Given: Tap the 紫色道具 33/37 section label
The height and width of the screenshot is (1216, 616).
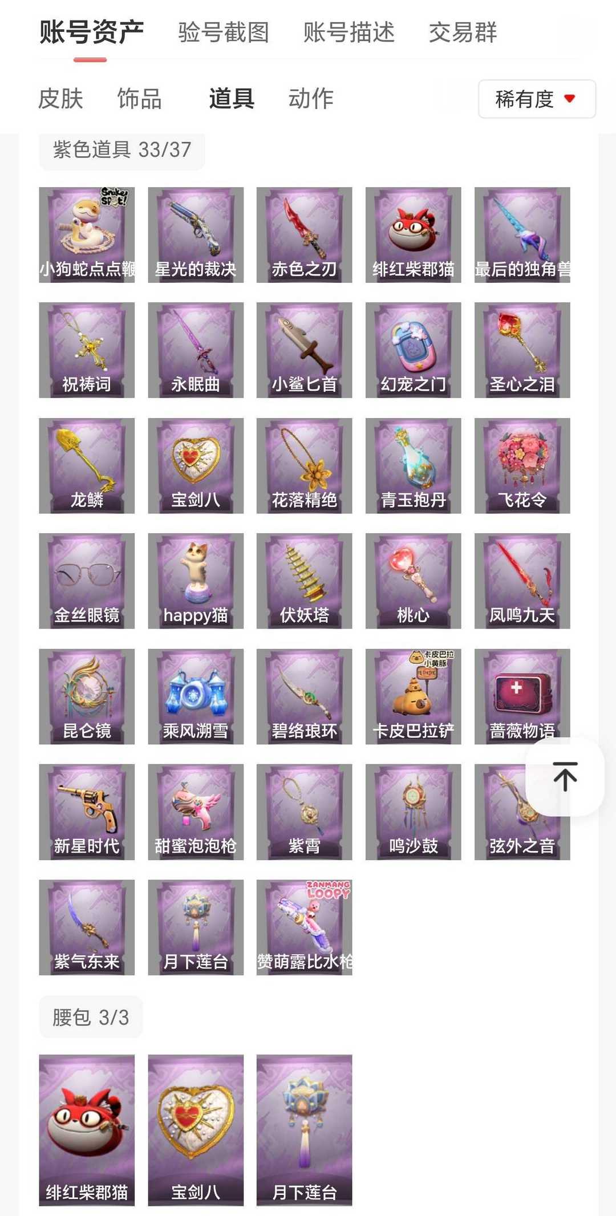Looking at the screenshot, I should click(x=122, y=150).
